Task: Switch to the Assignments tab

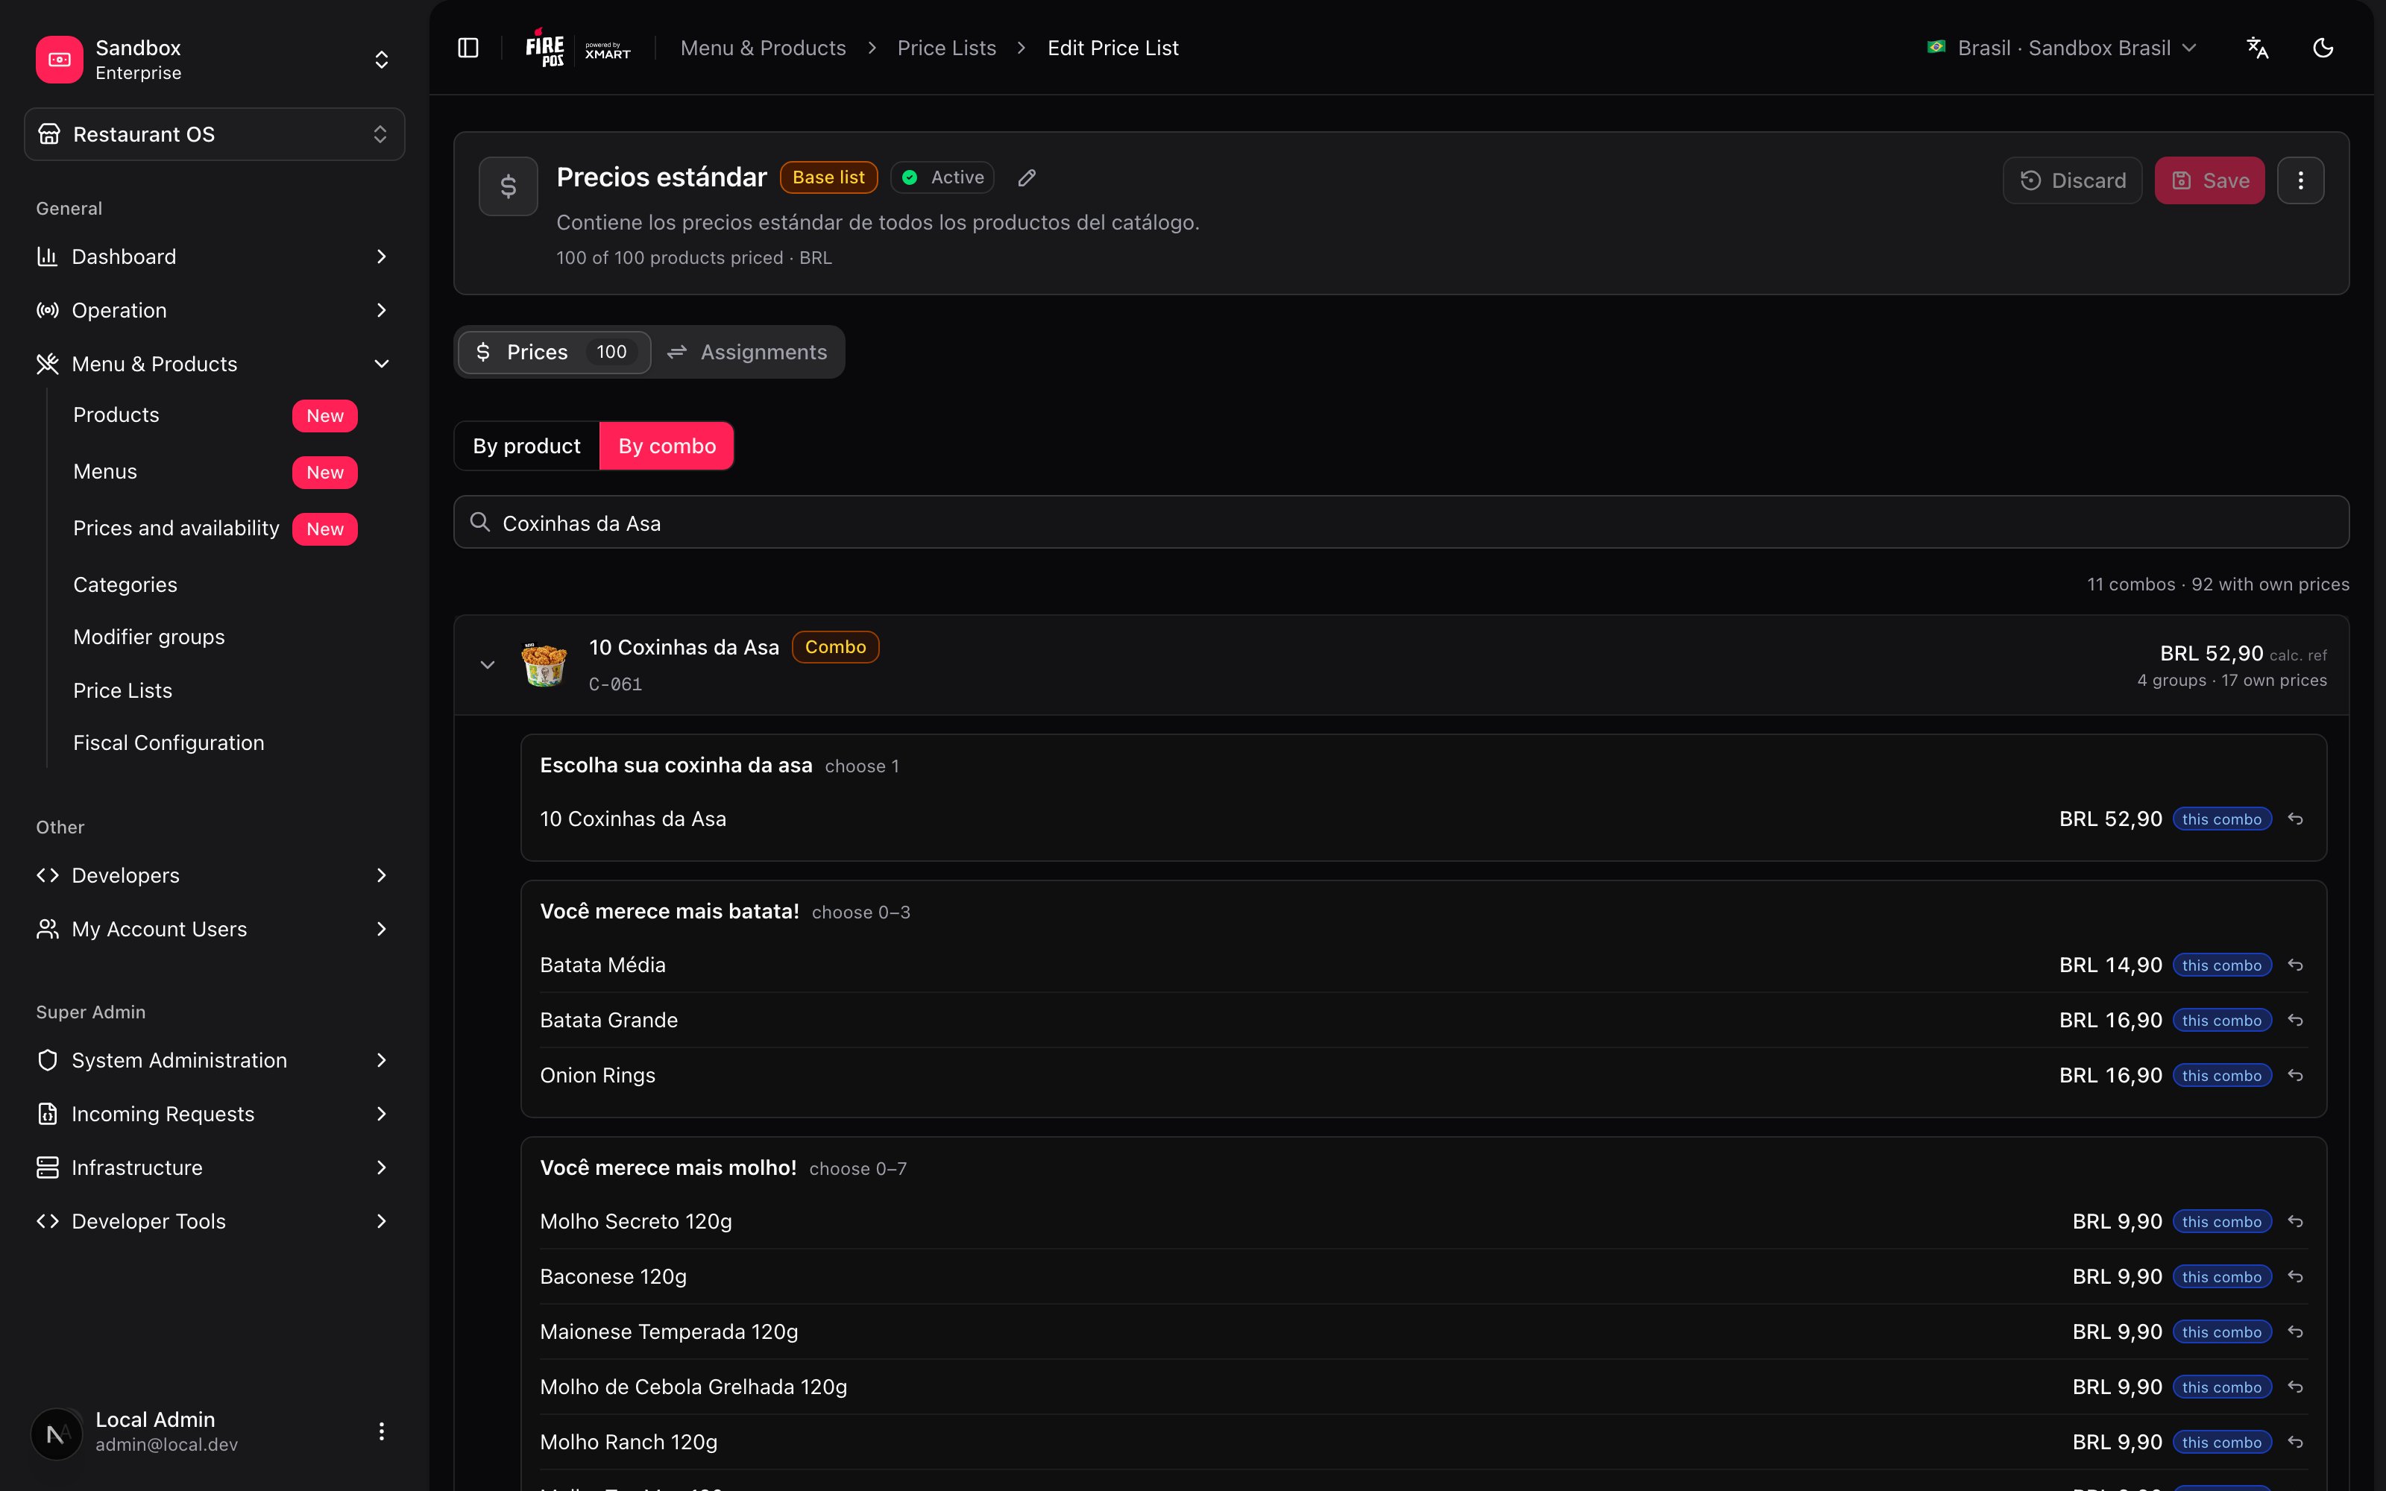Action: 747,352
